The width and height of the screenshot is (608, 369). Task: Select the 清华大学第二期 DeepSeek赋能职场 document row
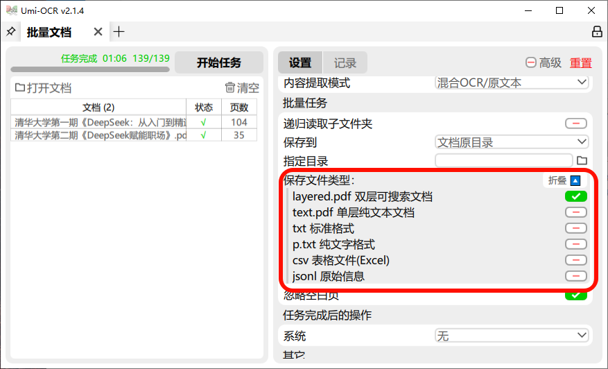pos(134,135)
